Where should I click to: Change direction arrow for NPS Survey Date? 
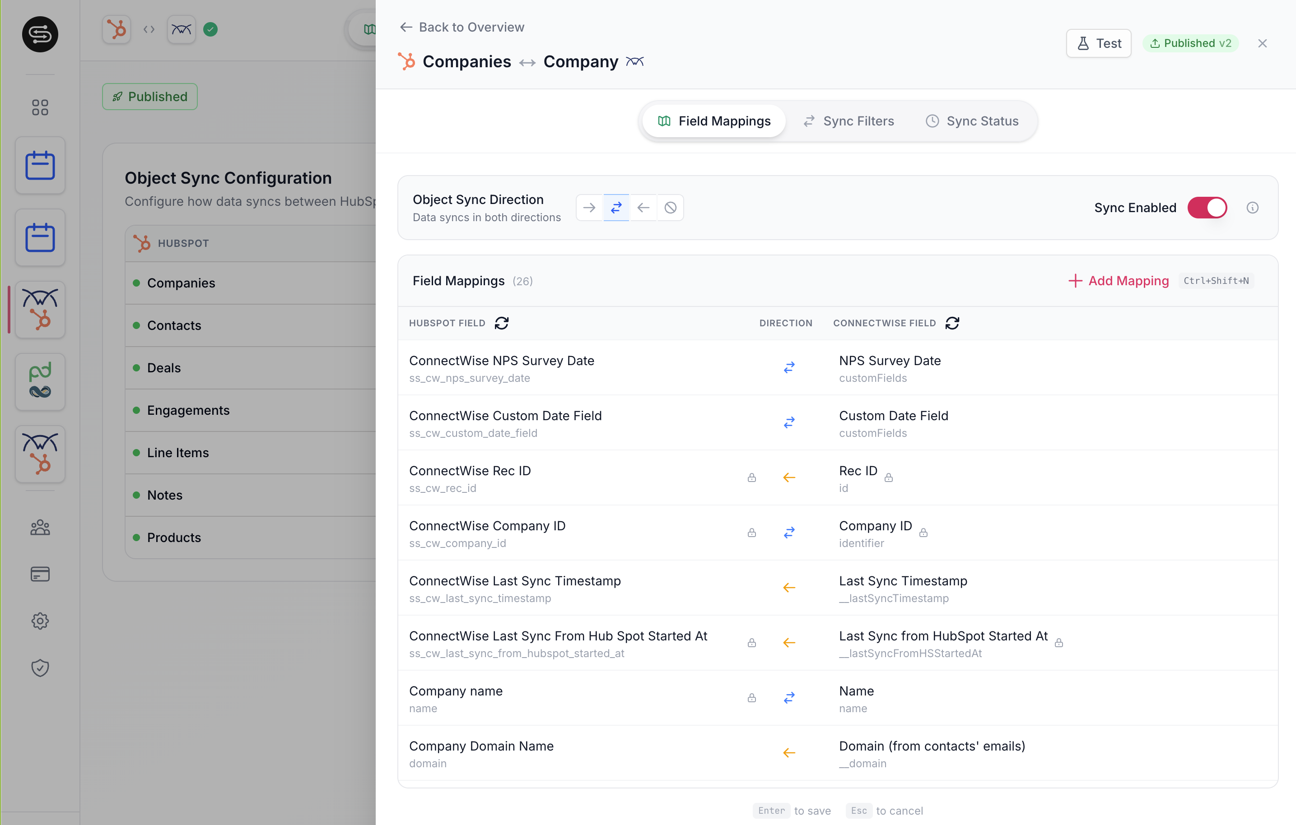(x=789, y=368)
